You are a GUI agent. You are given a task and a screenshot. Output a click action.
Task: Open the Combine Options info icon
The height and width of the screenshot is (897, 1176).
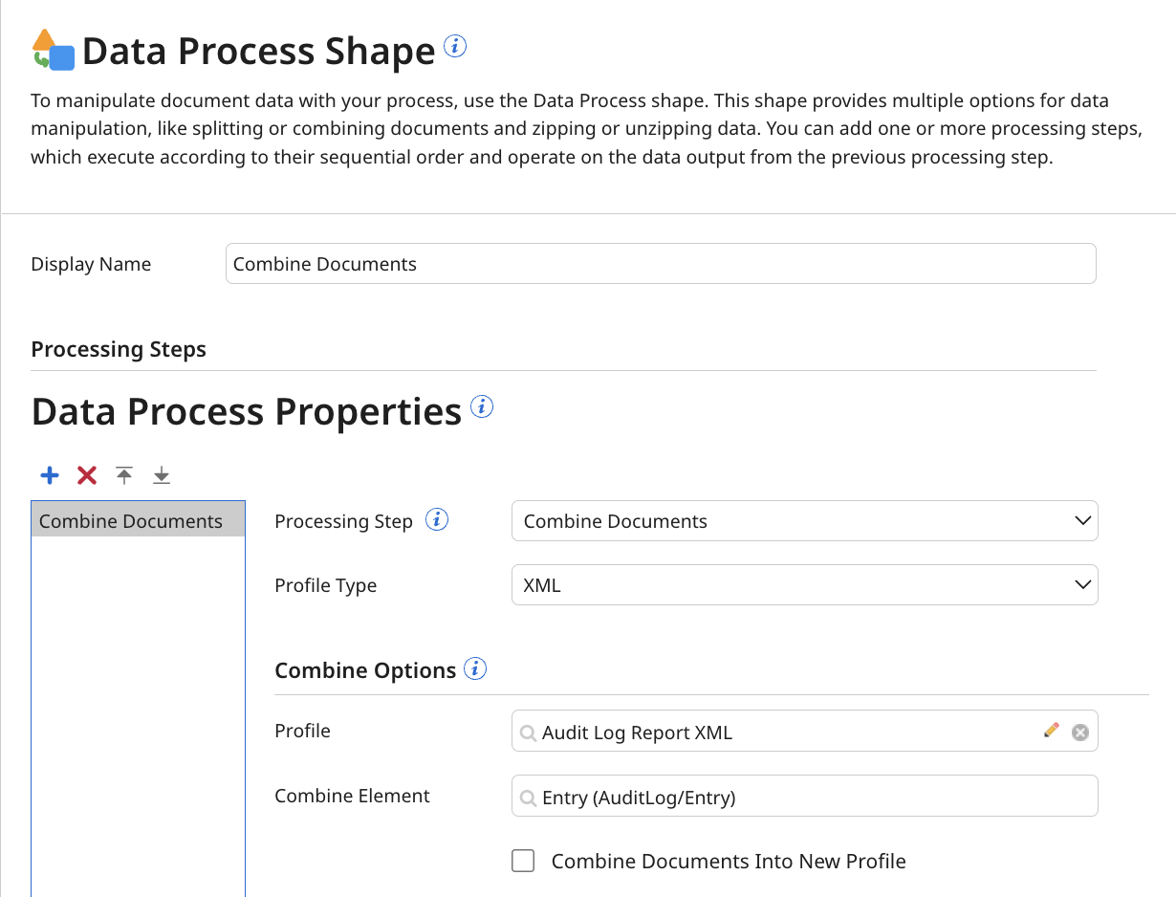point(475,668)
